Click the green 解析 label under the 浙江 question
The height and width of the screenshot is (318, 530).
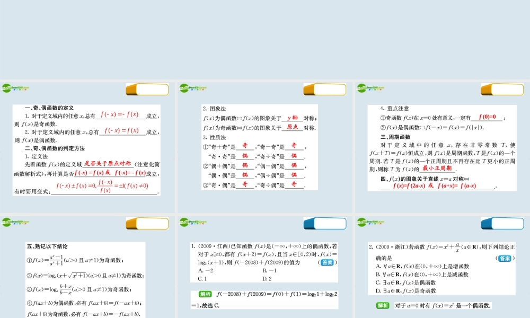point(383,305)
